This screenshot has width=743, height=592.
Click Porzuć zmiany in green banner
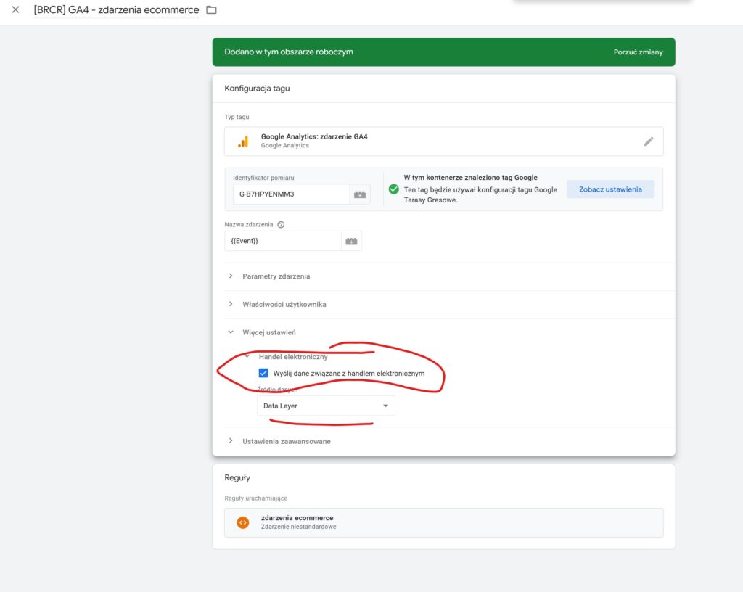[x=638, y=52]
